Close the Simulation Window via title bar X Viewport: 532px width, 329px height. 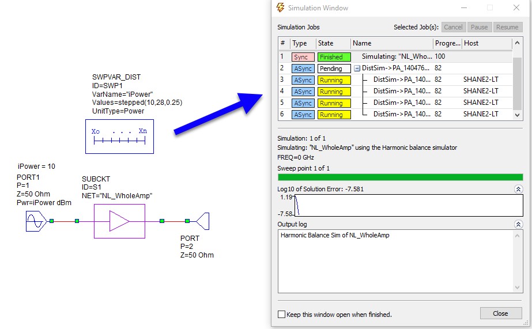tap(516, 7)
